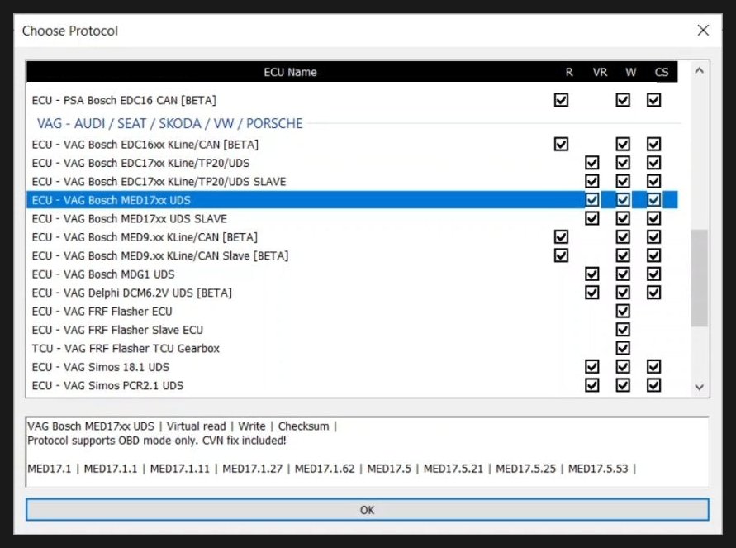Select ECU - VAG Bosch EDC17xx KLine/TP20/UDS row
This screenshot has height=548, width=736.
coord(352,163)
